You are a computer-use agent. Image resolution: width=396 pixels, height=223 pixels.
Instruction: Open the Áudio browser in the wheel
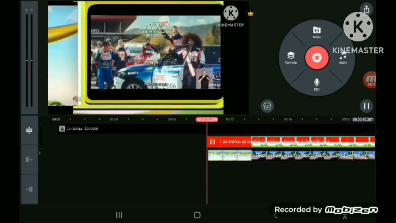click(x=343, y=58)
